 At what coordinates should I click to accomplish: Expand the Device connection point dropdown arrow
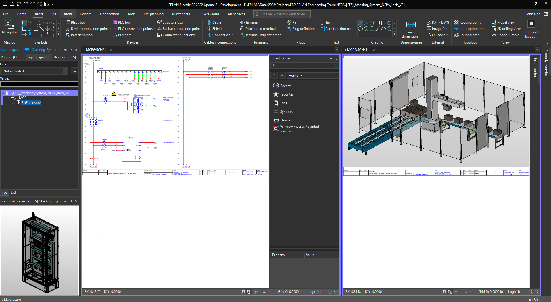click(x=110, y=29)
